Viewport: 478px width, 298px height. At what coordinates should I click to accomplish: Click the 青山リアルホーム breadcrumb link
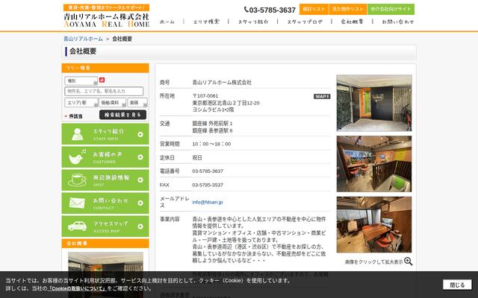pos(83,39)
